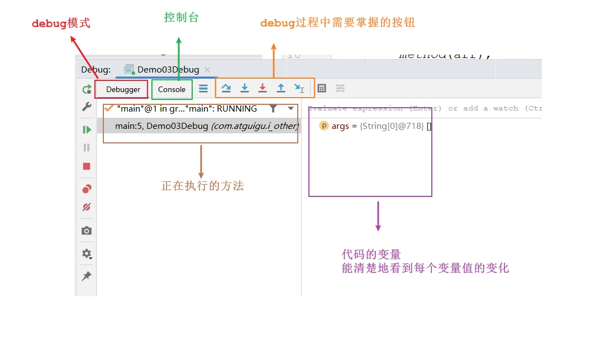This screenshot has width=605, height=356.
Task: Switch to the Console tab
Action: point(172,89)
